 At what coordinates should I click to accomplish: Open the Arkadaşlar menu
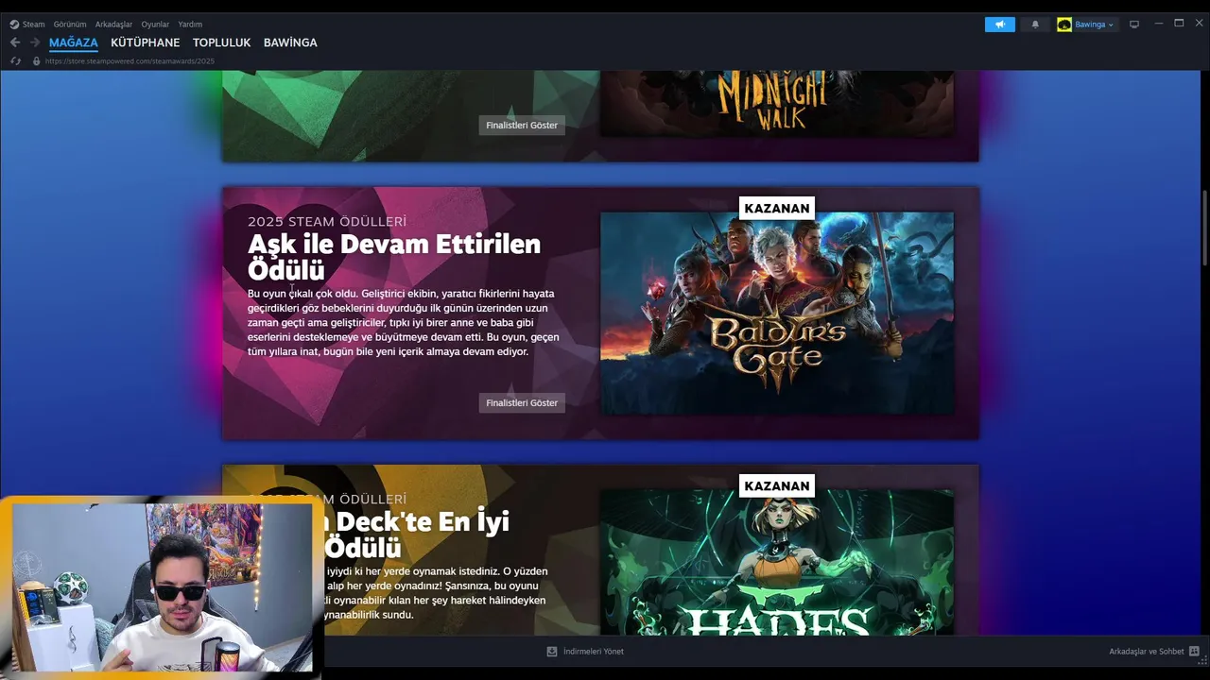pos(114,24)
